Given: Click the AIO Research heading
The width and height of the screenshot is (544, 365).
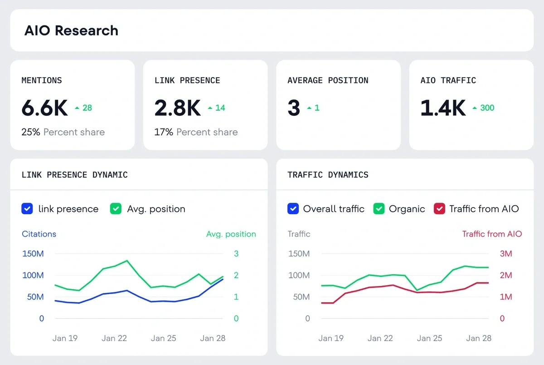Looking at the screenshot, I should click(x=71, y=30).
